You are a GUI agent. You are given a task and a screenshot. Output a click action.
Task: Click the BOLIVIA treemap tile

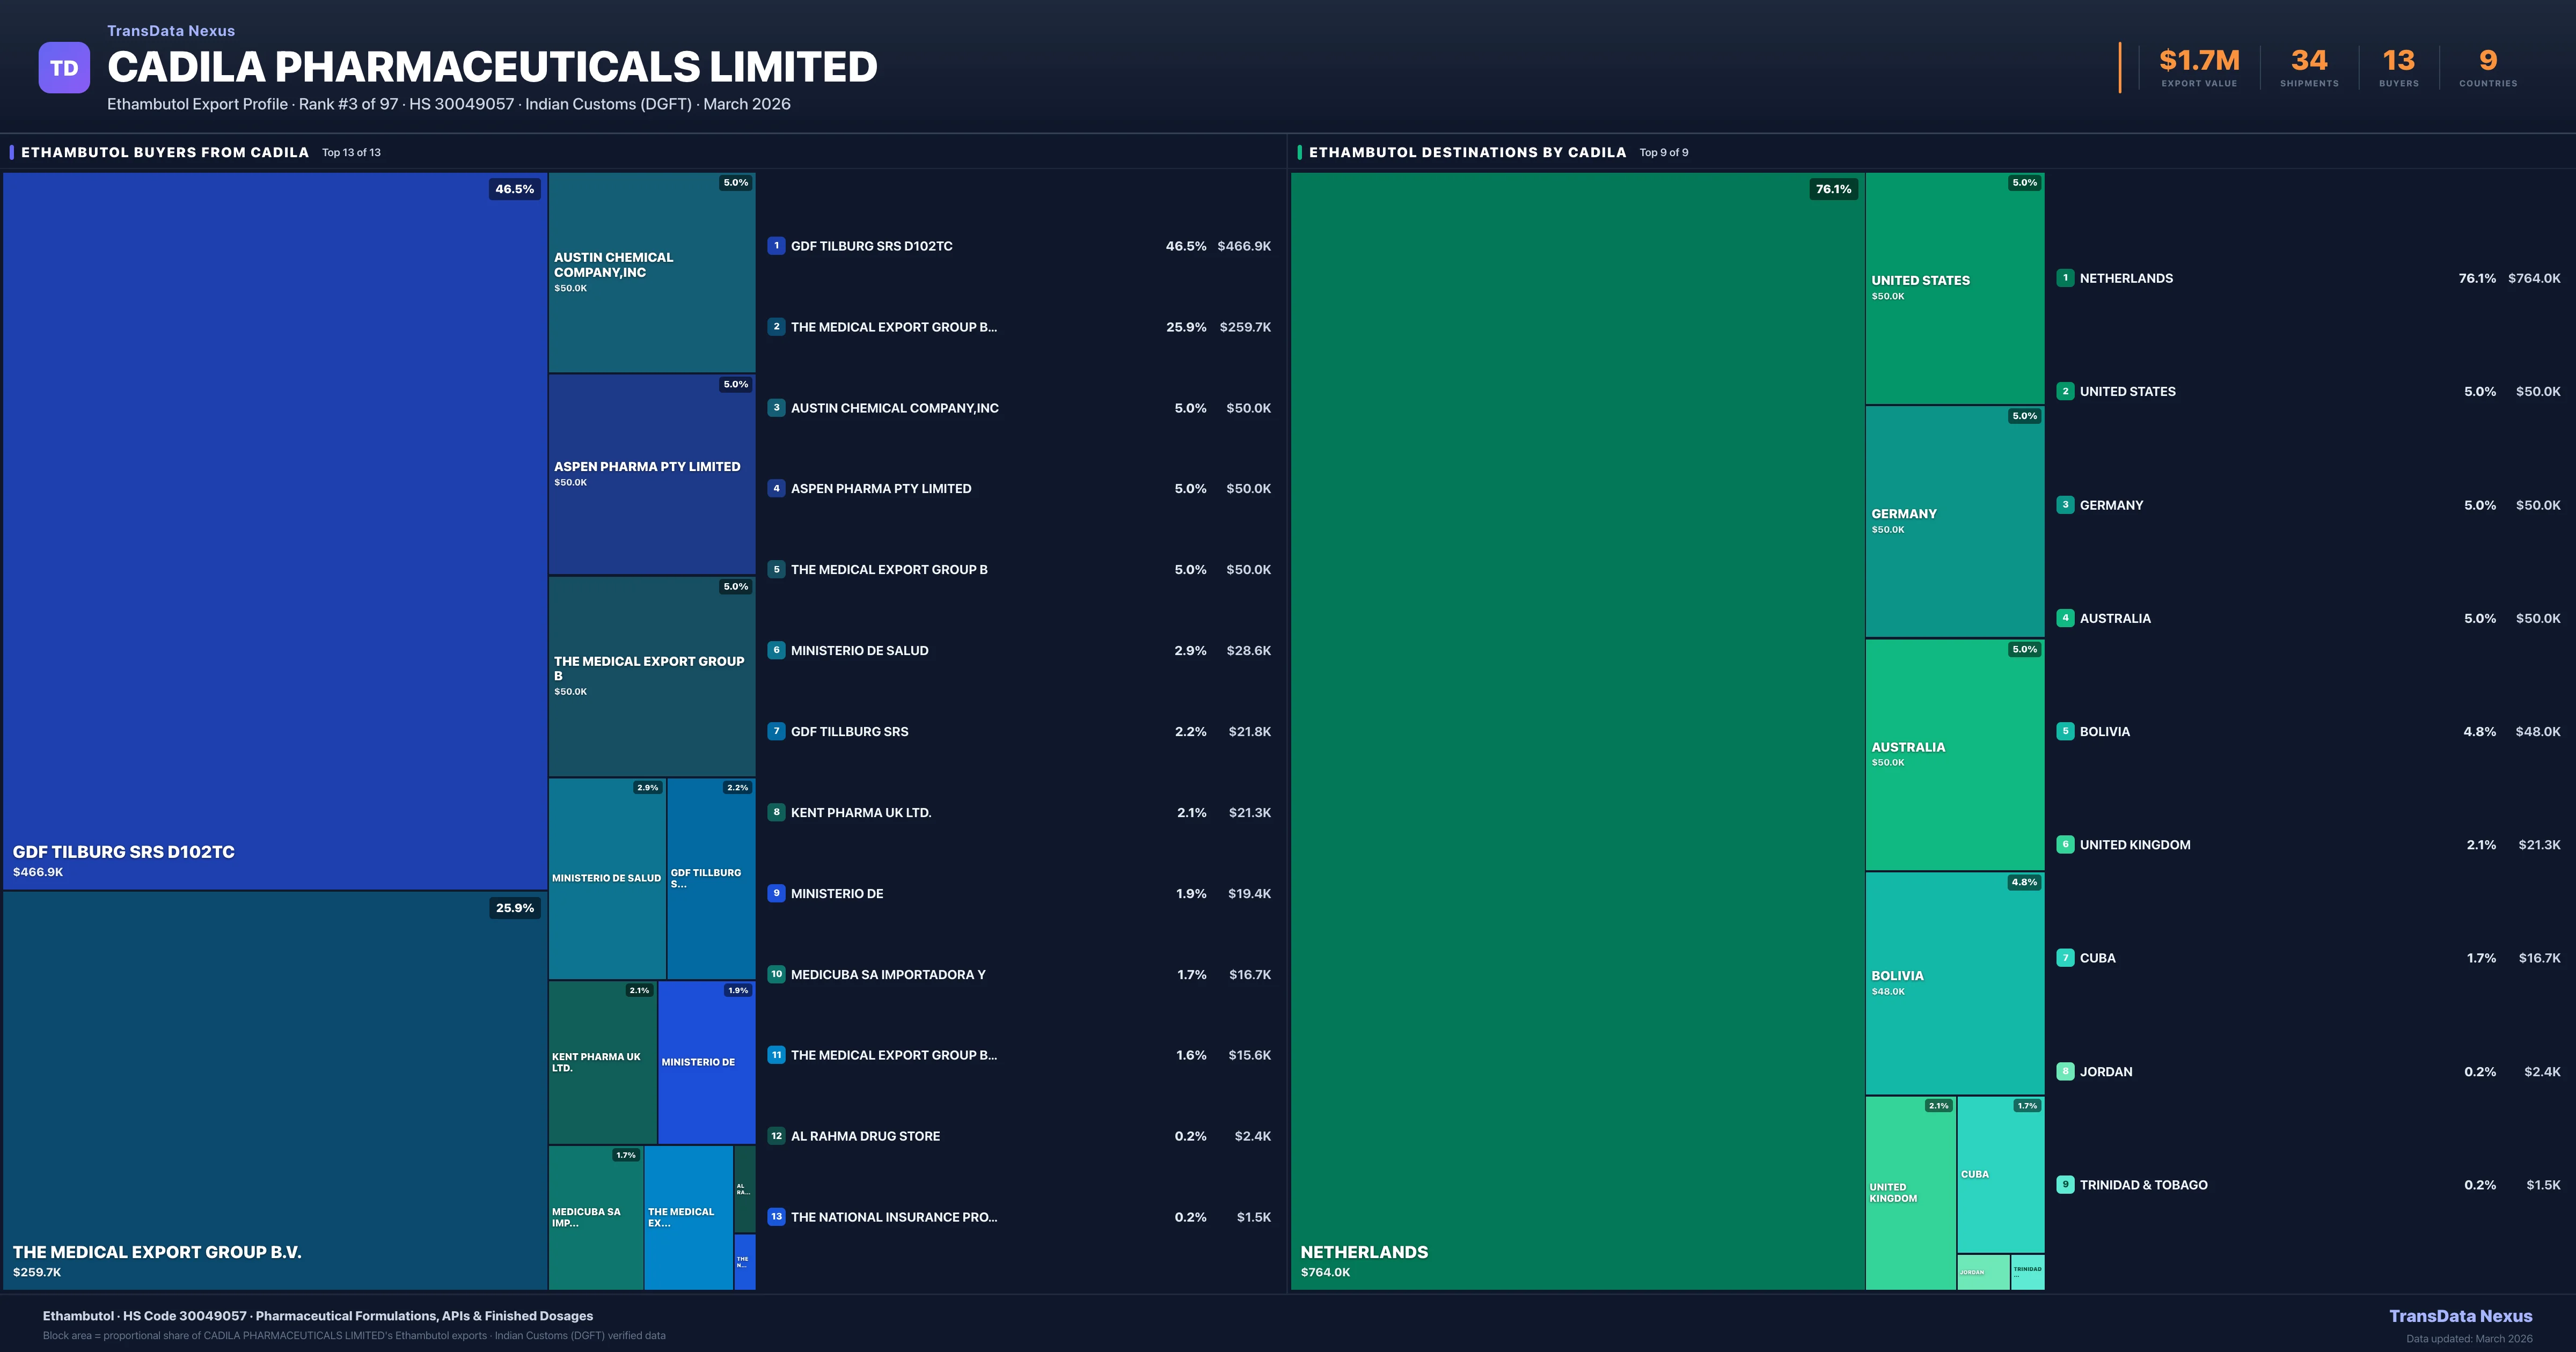(1954, 983)
